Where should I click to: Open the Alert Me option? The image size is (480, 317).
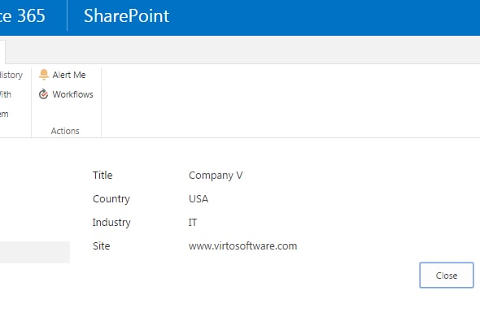point(63,75)
